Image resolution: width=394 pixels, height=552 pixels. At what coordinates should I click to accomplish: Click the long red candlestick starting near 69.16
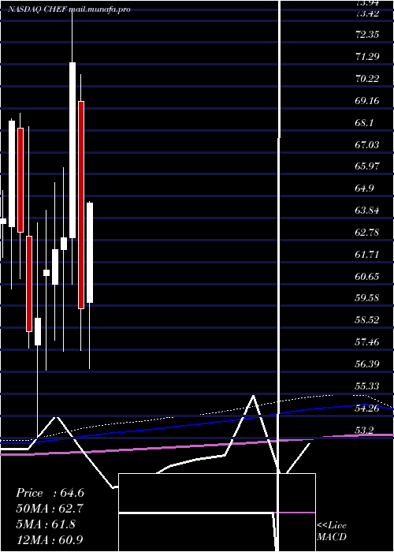(x=81, y=205)
